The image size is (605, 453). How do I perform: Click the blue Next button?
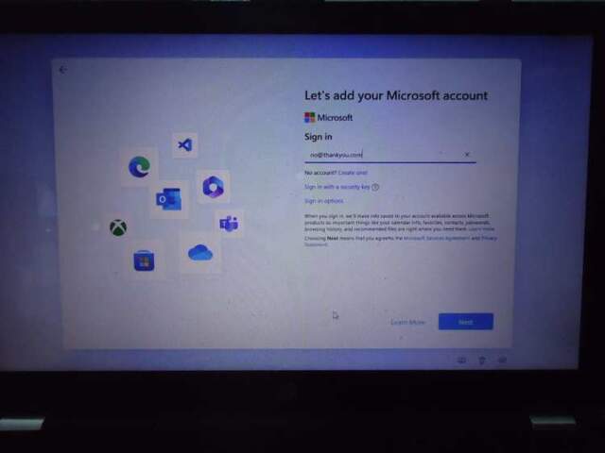point(466,321)
